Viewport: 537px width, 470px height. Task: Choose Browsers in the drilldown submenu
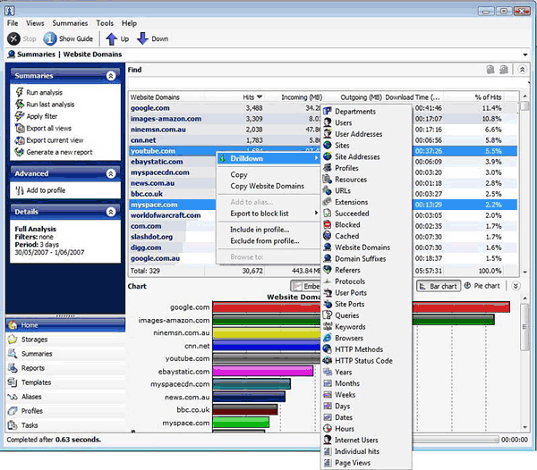coord(366,338)
